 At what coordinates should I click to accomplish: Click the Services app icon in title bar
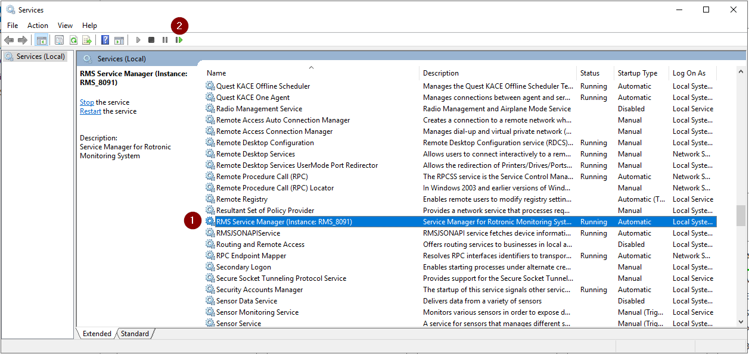pos(11,10)
